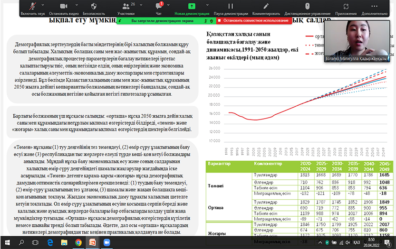Pause sharing with Пауза демонстрации
396x249 pixels.
click(x=230, y=7)
